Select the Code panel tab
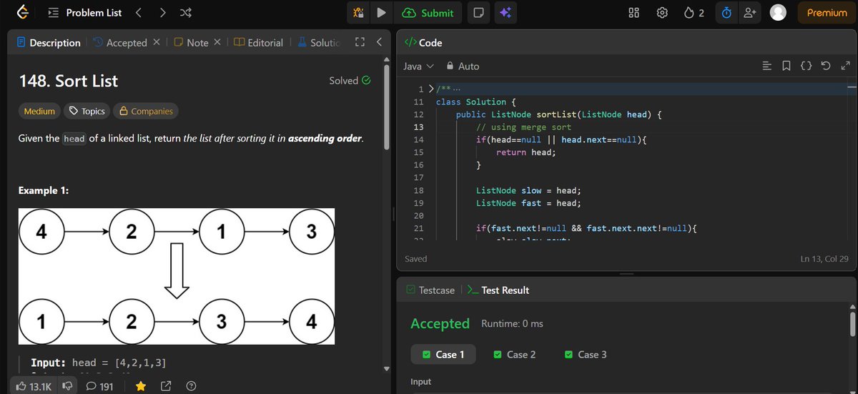 point(423,43)
